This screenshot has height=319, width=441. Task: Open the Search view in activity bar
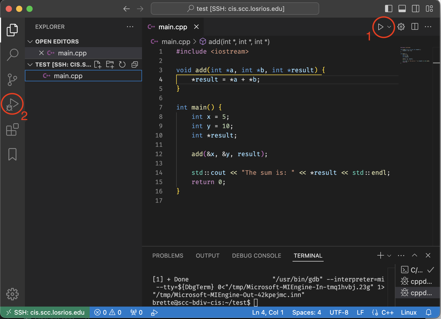(12, 55)
